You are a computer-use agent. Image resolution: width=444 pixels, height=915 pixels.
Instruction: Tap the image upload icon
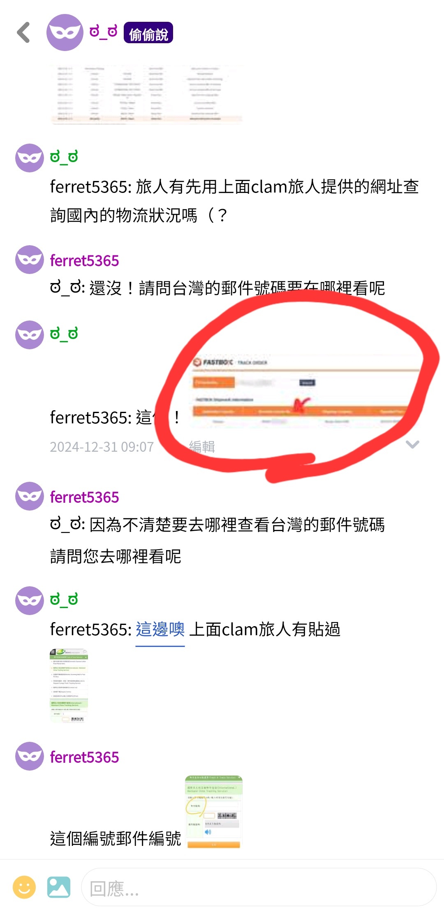click(58, 887)
